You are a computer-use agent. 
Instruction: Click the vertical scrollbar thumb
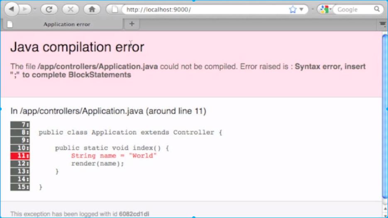pos(385,116)
